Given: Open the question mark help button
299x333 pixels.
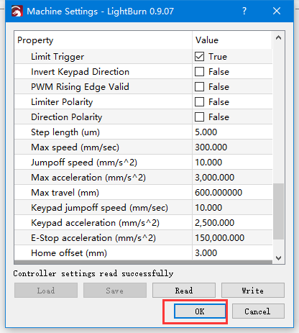Looking at the screenshot, I should click(244, 11).
